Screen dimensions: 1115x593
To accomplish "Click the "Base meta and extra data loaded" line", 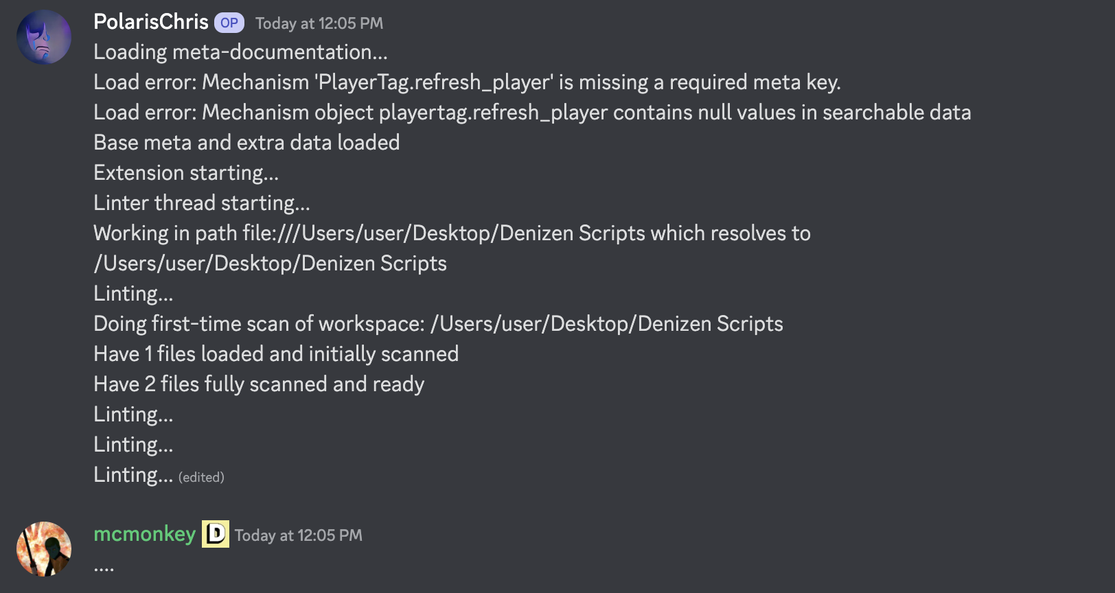I will point(246,143).
